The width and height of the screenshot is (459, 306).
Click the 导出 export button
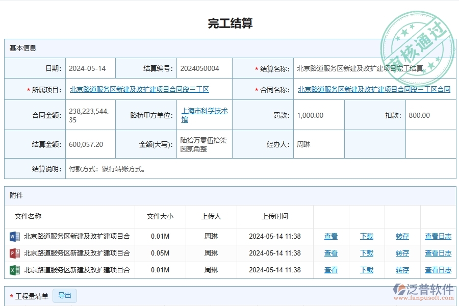click(65, 296)
